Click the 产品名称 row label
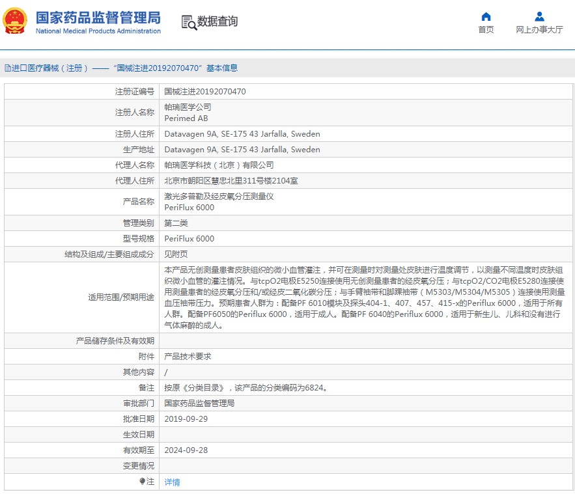575x494 pixels. pos(139,202)
